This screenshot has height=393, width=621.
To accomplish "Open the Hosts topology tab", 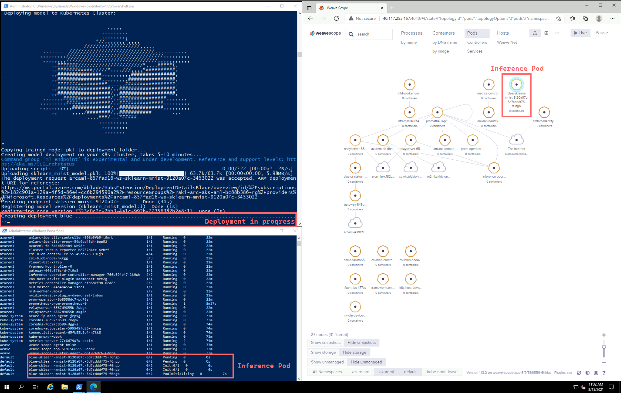I will [x=503, y=33].
